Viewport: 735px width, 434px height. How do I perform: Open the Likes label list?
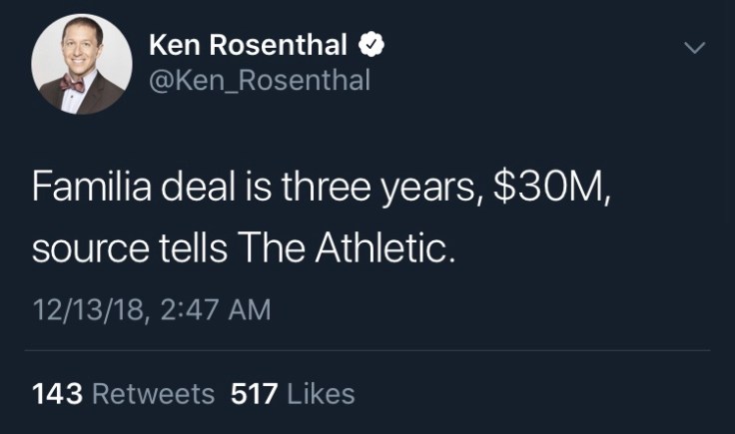click(321, 394)
